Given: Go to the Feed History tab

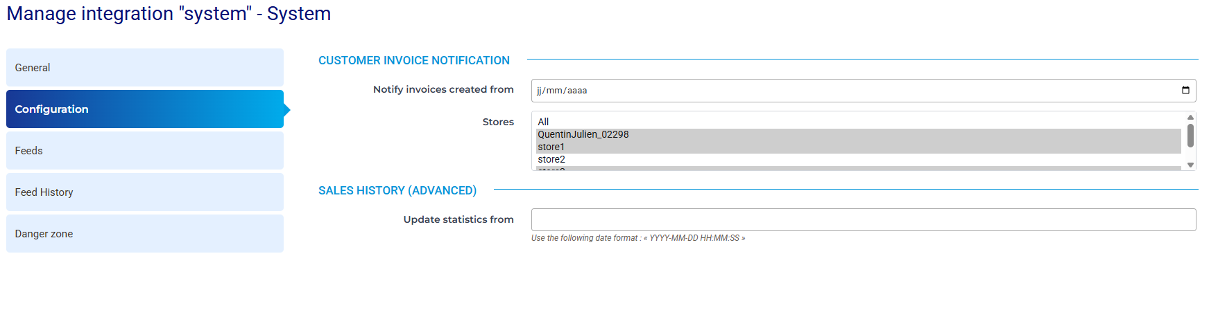Looking at the screenshot, I should click(145, 192).
